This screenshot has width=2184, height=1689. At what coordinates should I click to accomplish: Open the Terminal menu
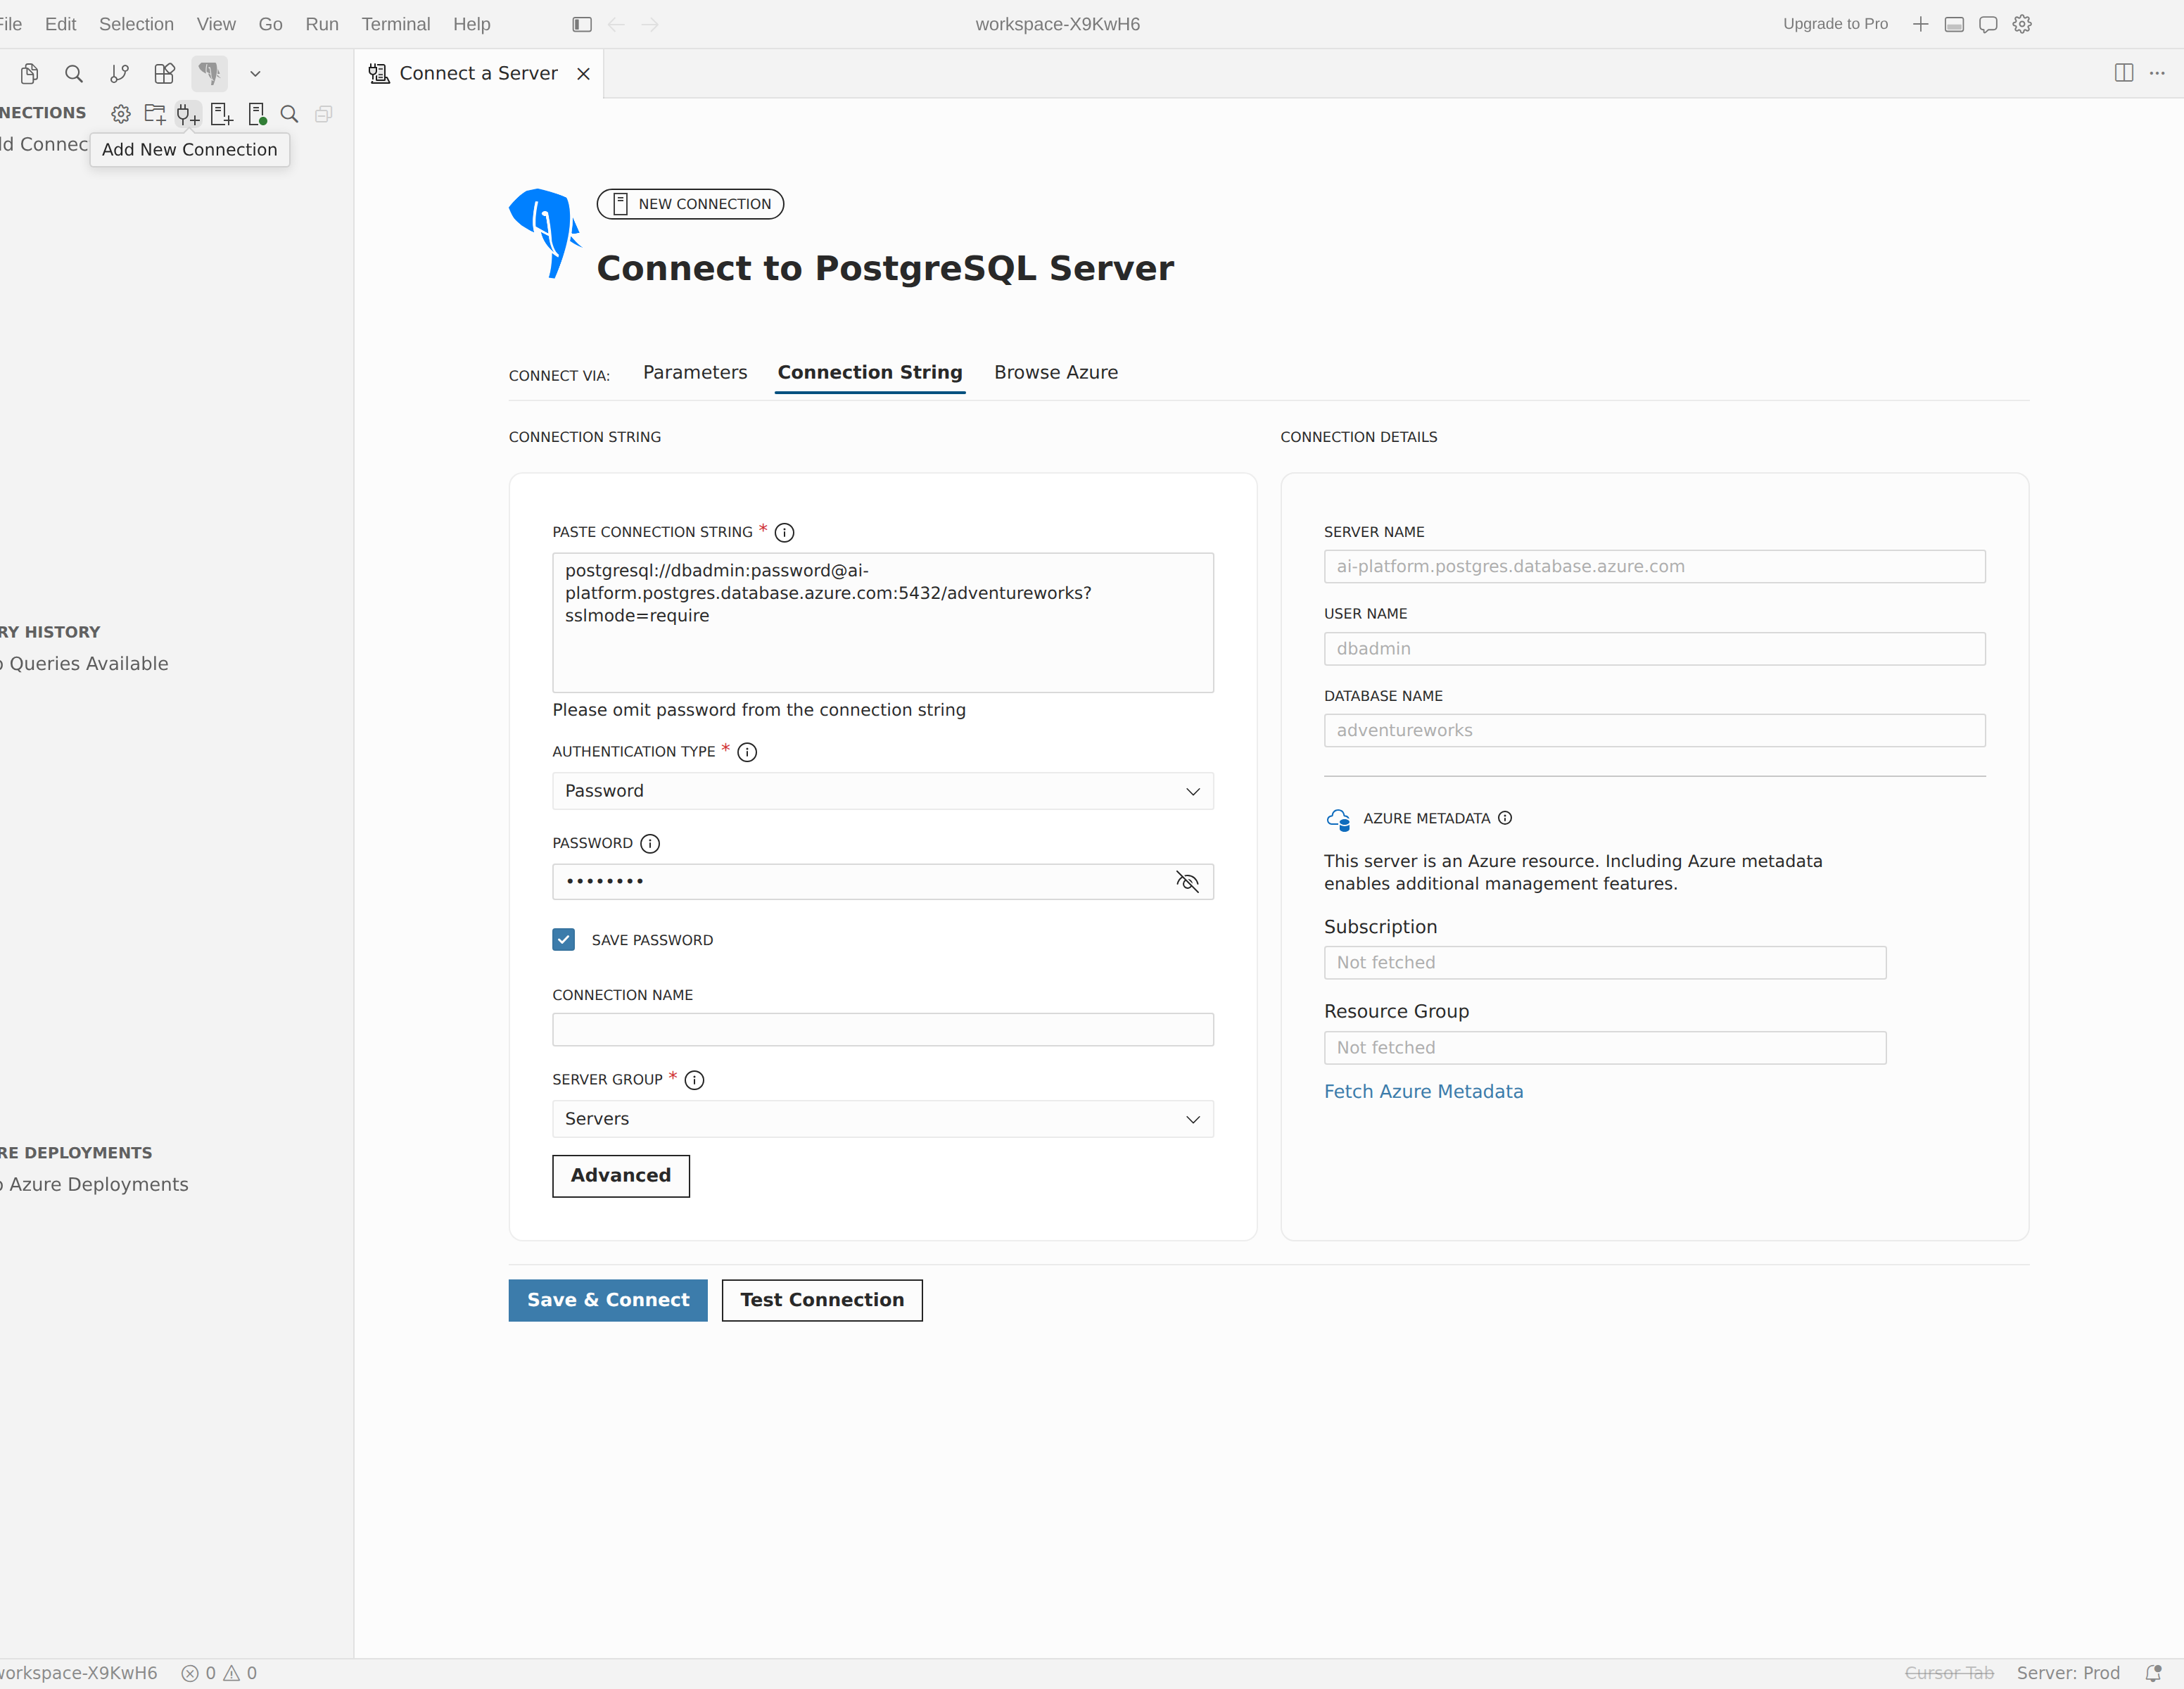[x=396, y=24]
